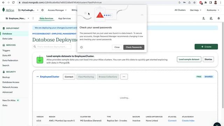This screenshot has height=126, width=224.
Task: Open the password key icon in address bar
Action: point(184,2)
